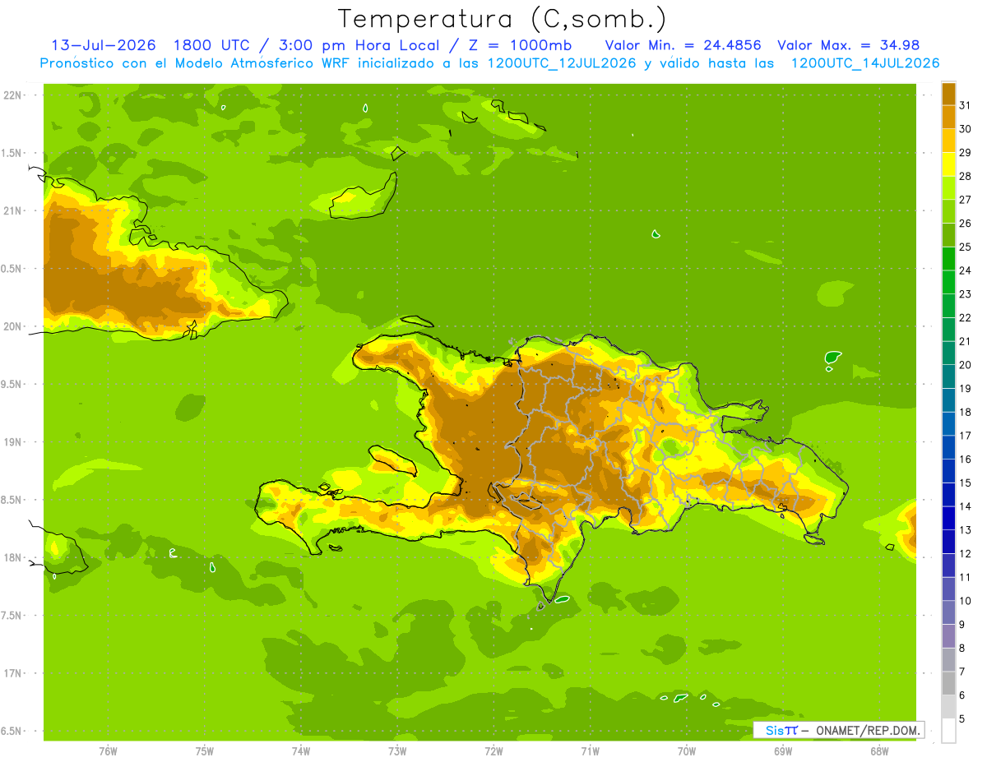Click the colorbar label "24"
987x762 pixels.
pos(966,270)
